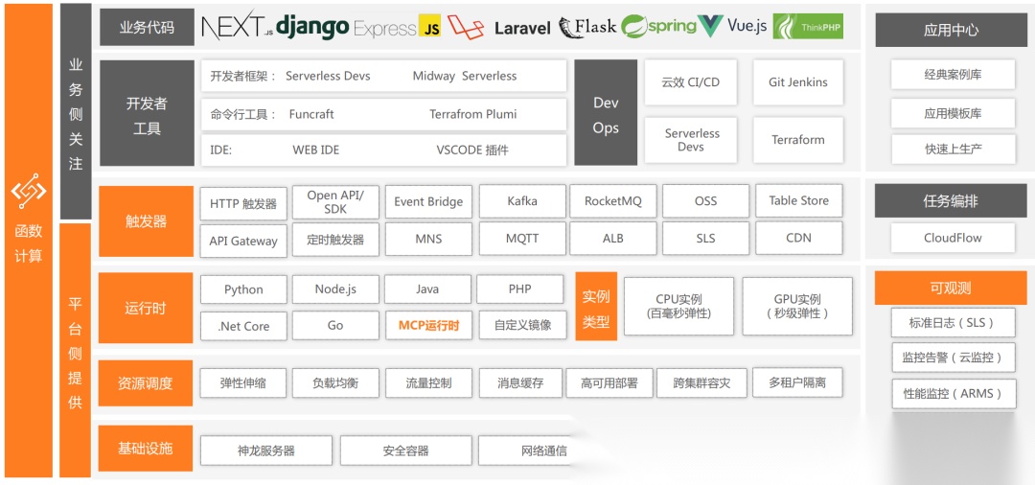Click the 安全容器 box

(406, 450)
